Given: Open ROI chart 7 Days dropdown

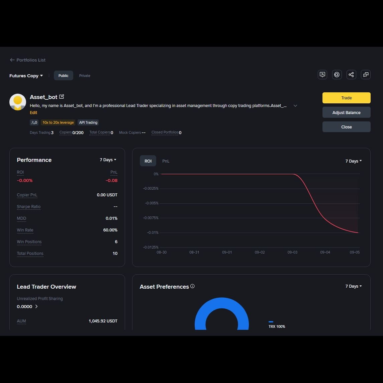Looking at the screenshot, I should point(354,161).
